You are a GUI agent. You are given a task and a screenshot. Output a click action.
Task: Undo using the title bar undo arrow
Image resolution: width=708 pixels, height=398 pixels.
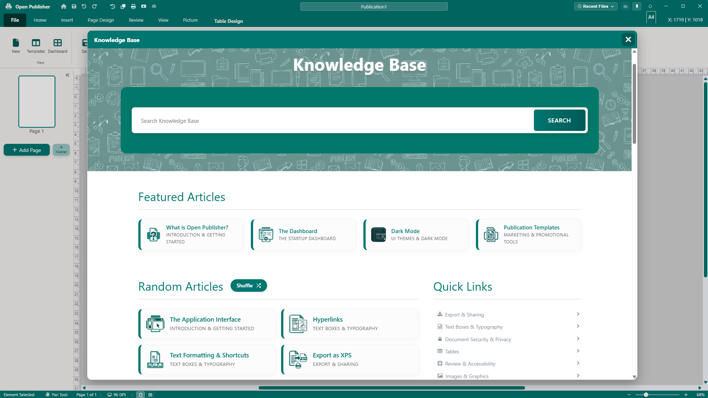(84, 6)
